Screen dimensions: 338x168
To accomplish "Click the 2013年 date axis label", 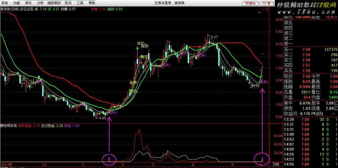I will tap(6, 164).
